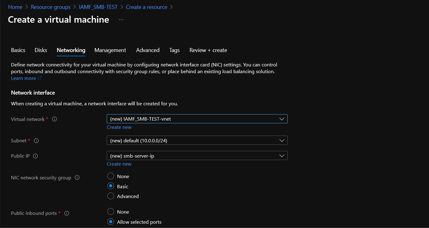Click the Create a resource breadcrumb link
Screen dimensions: 429x228
coord(147,7)
